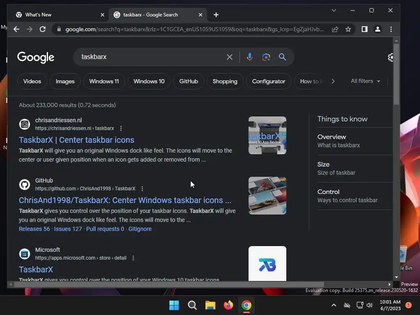Open the ChrisAnd1998/TaskbarX GitHub link
This screenshot has width=420, height=315.
[x=125, y=200]
